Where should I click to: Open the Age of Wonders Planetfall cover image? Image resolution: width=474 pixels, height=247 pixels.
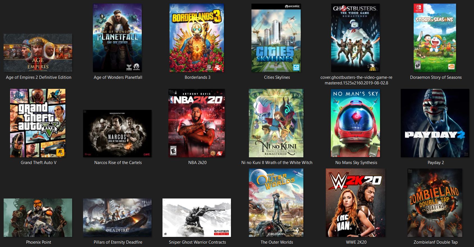117,38
